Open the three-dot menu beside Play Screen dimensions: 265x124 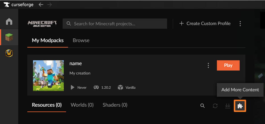coord(208,65)
